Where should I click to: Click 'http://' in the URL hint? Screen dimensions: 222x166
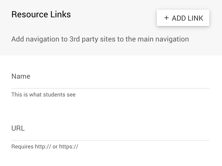click(43, 147)
